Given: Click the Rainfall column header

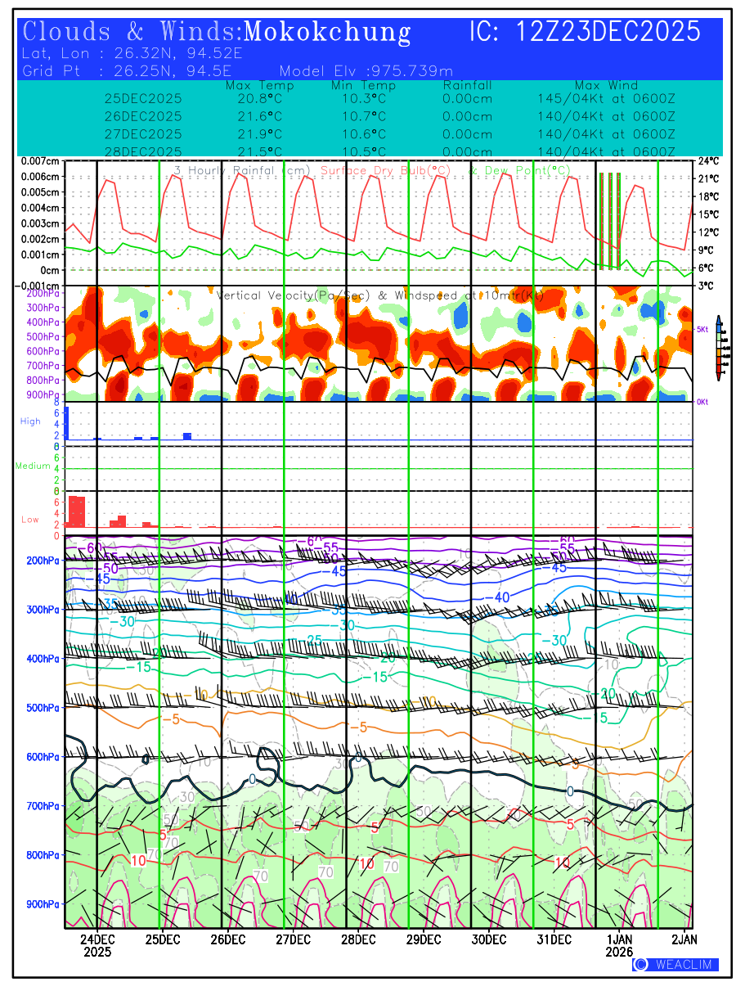Looking at the screenshot, I should (x=467, y=85).
